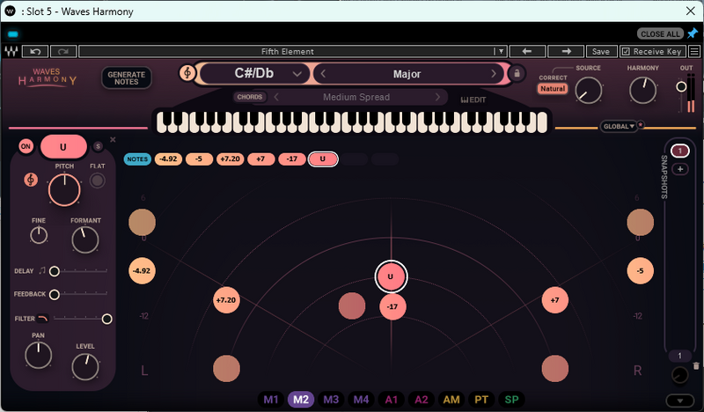Image resolution: width=704 pixels, height=412 pixels.
Task: Select the -4.92 note chip
Action: [x=168, y=159]
